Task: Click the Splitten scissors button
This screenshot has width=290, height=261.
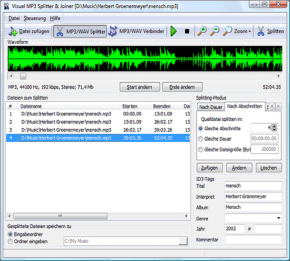Action: (270, 31)
